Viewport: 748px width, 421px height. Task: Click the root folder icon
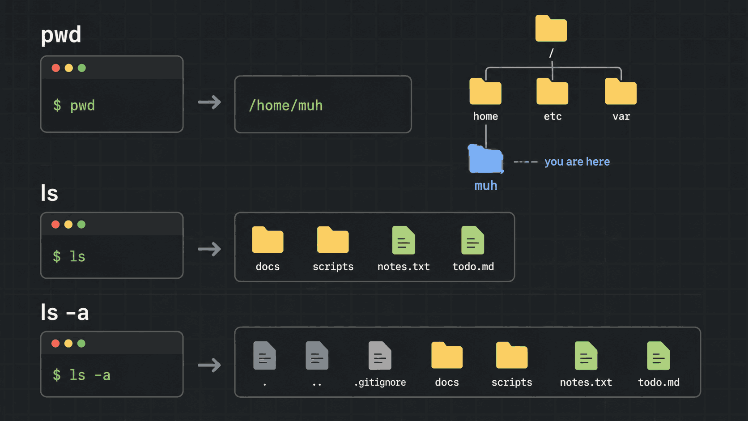551,28
